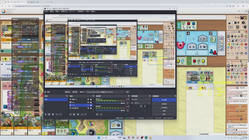Open advanced audio properties in mixer toolbar
The height and width of the screenshot is (140, 249).
tap(97, 114)
